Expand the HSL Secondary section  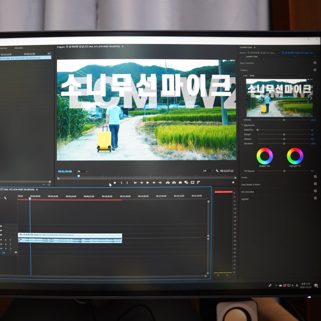pyautogui.click(x=248, y=192)
